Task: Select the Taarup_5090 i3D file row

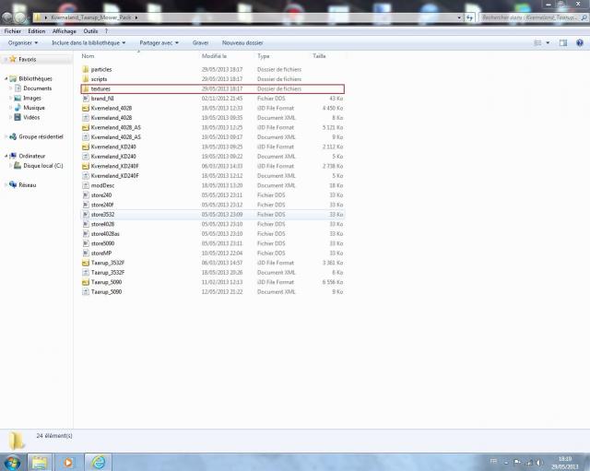Action: [x=213, y=282]
